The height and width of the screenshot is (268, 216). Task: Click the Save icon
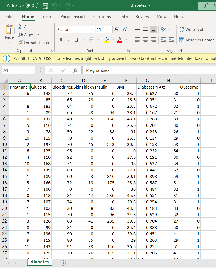click(45, 6)
